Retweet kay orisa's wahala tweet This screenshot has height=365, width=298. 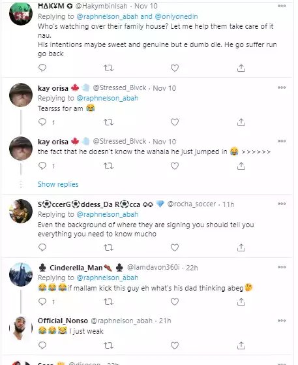pyautogui.click(x=108, y=166)
